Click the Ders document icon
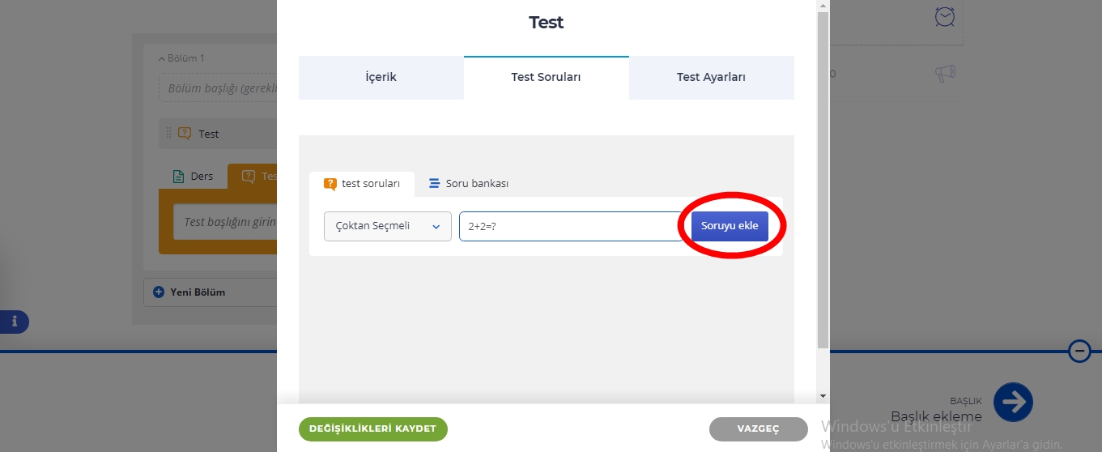Screen dimensions: 1102x452 click(178, 177)
